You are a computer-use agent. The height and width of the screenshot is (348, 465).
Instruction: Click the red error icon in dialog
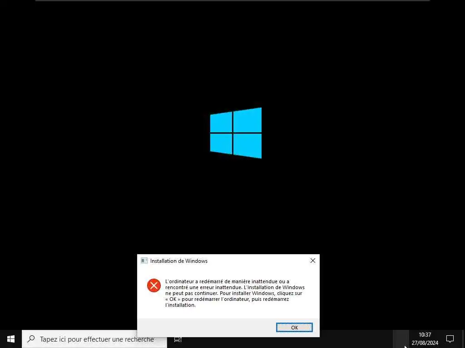point(153,285)
